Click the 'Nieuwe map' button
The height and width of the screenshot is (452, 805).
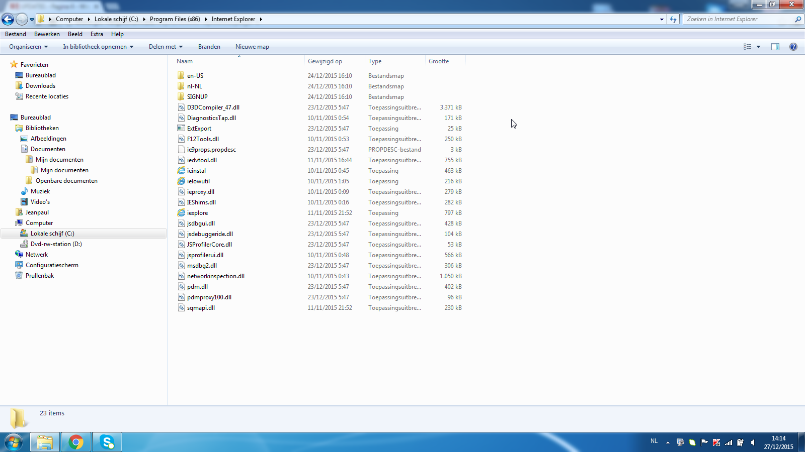point(252,47)
